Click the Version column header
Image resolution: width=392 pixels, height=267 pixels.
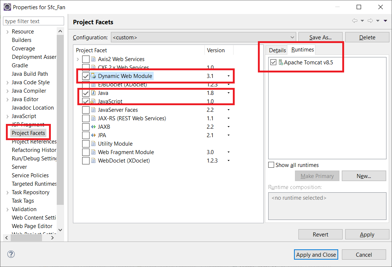(219, 50)
